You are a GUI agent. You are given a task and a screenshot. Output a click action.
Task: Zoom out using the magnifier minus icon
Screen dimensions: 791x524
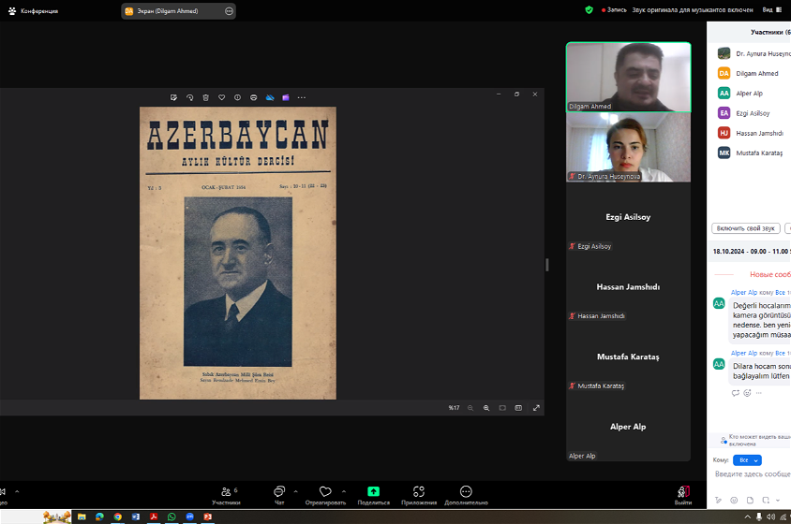click(470, 408)
